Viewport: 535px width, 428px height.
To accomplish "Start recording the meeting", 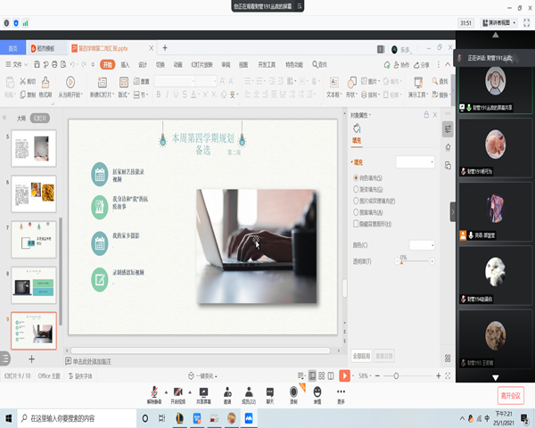I will pyautogui.click(x=293, y=395).
